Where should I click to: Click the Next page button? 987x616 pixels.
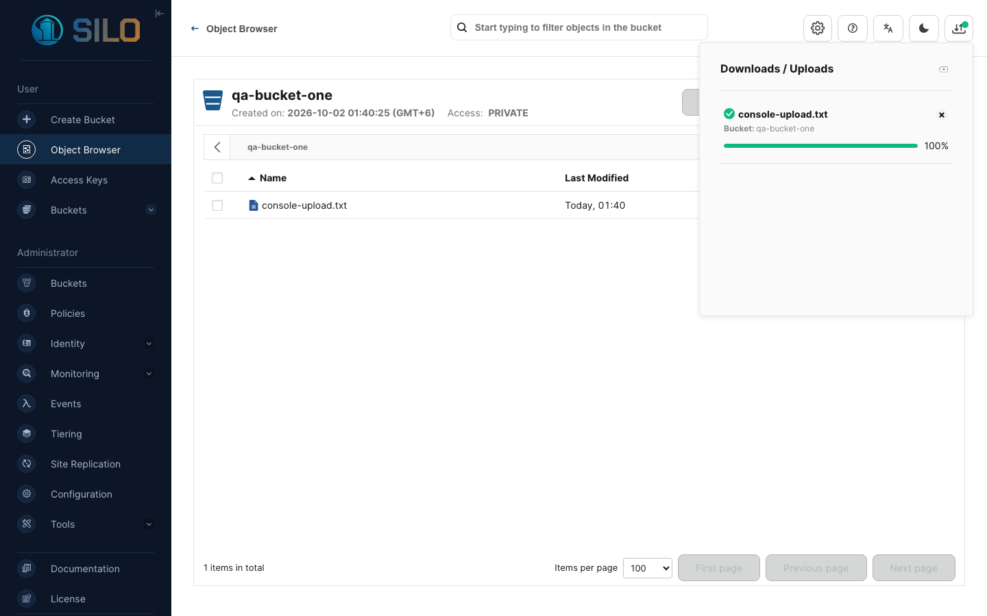point(914,568)
